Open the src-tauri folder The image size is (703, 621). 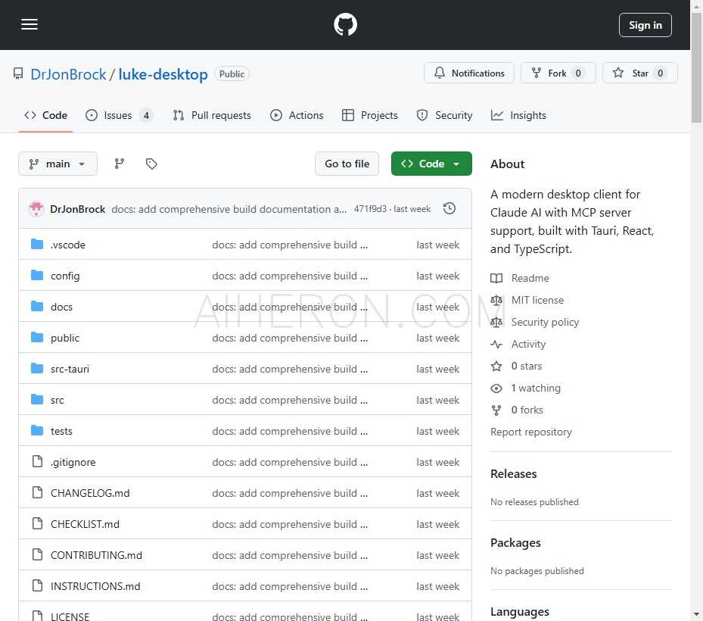(x=70, y=369)
